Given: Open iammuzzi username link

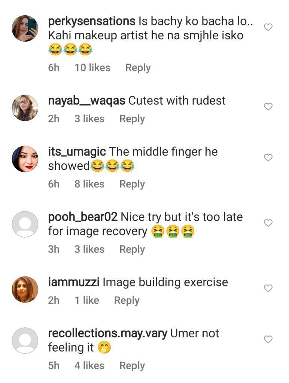Looking at the screenshot, I should click(x=74, y=282).
